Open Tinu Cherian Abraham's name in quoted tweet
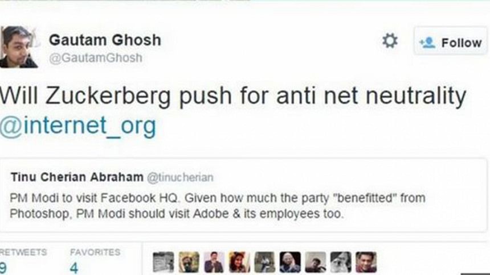The width and height of the screenshot is (490, 275). tap(77, 177)
